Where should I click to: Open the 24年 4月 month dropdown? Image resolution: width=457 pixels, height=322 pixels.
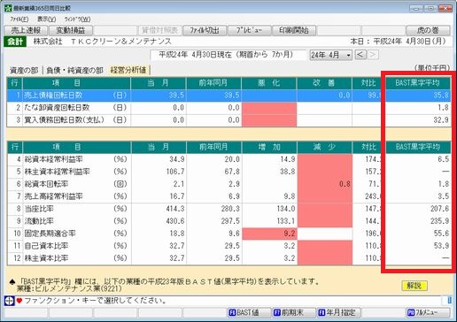point(330,55)
